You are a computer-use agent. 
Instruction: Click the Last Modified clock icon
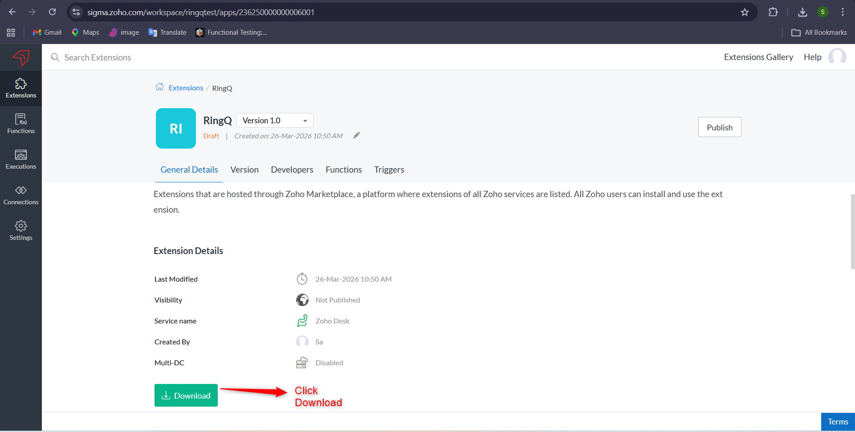click(302, 279)
